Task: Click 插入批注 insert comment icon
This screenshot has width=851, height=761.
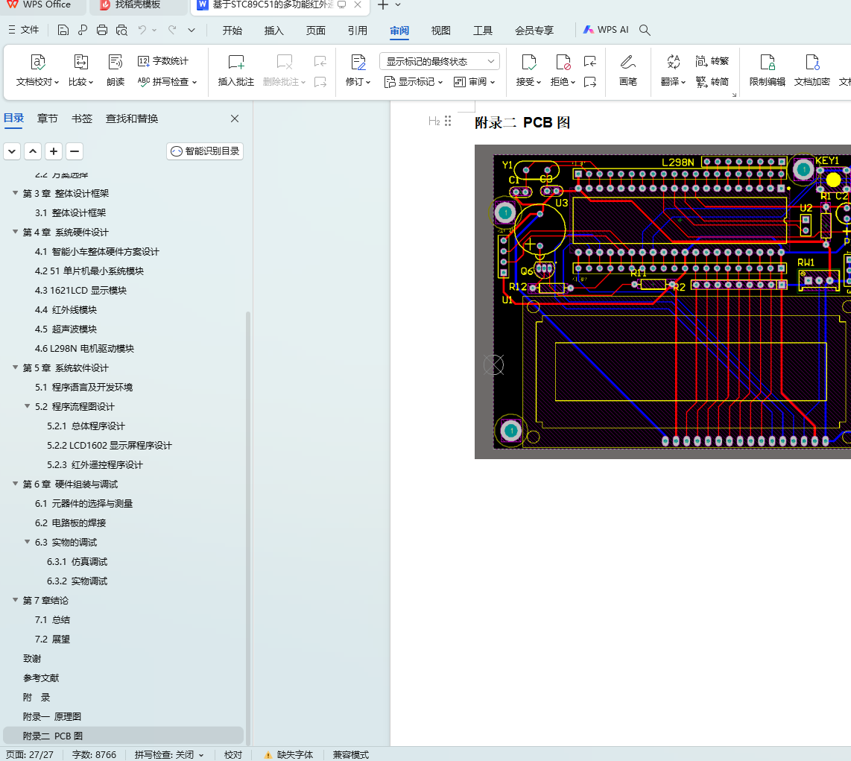Action: point(236,63)
